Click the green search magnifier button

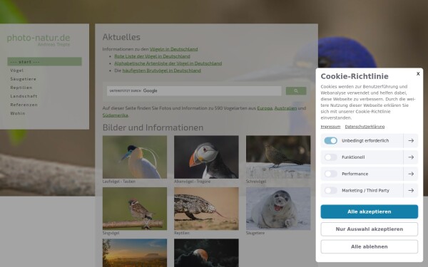pyautogui.click(x=296, y=90)
